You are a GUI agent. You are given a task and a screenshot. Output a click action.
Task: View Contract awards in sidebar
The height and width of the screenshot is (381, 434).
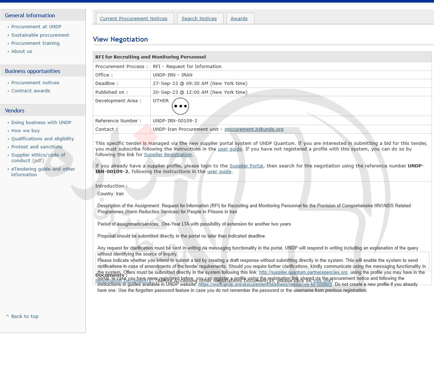(31, 91)
